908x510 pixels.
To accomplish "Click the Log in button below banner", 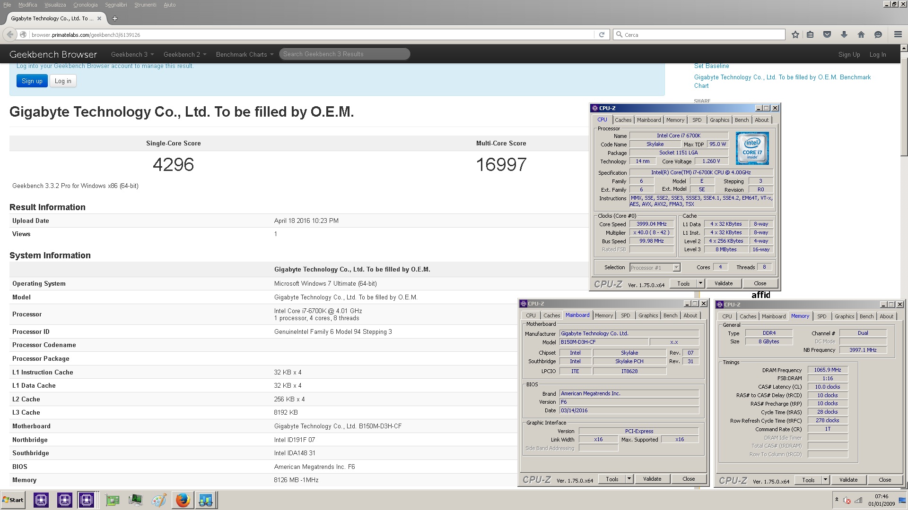I will [x=63, y=81].
